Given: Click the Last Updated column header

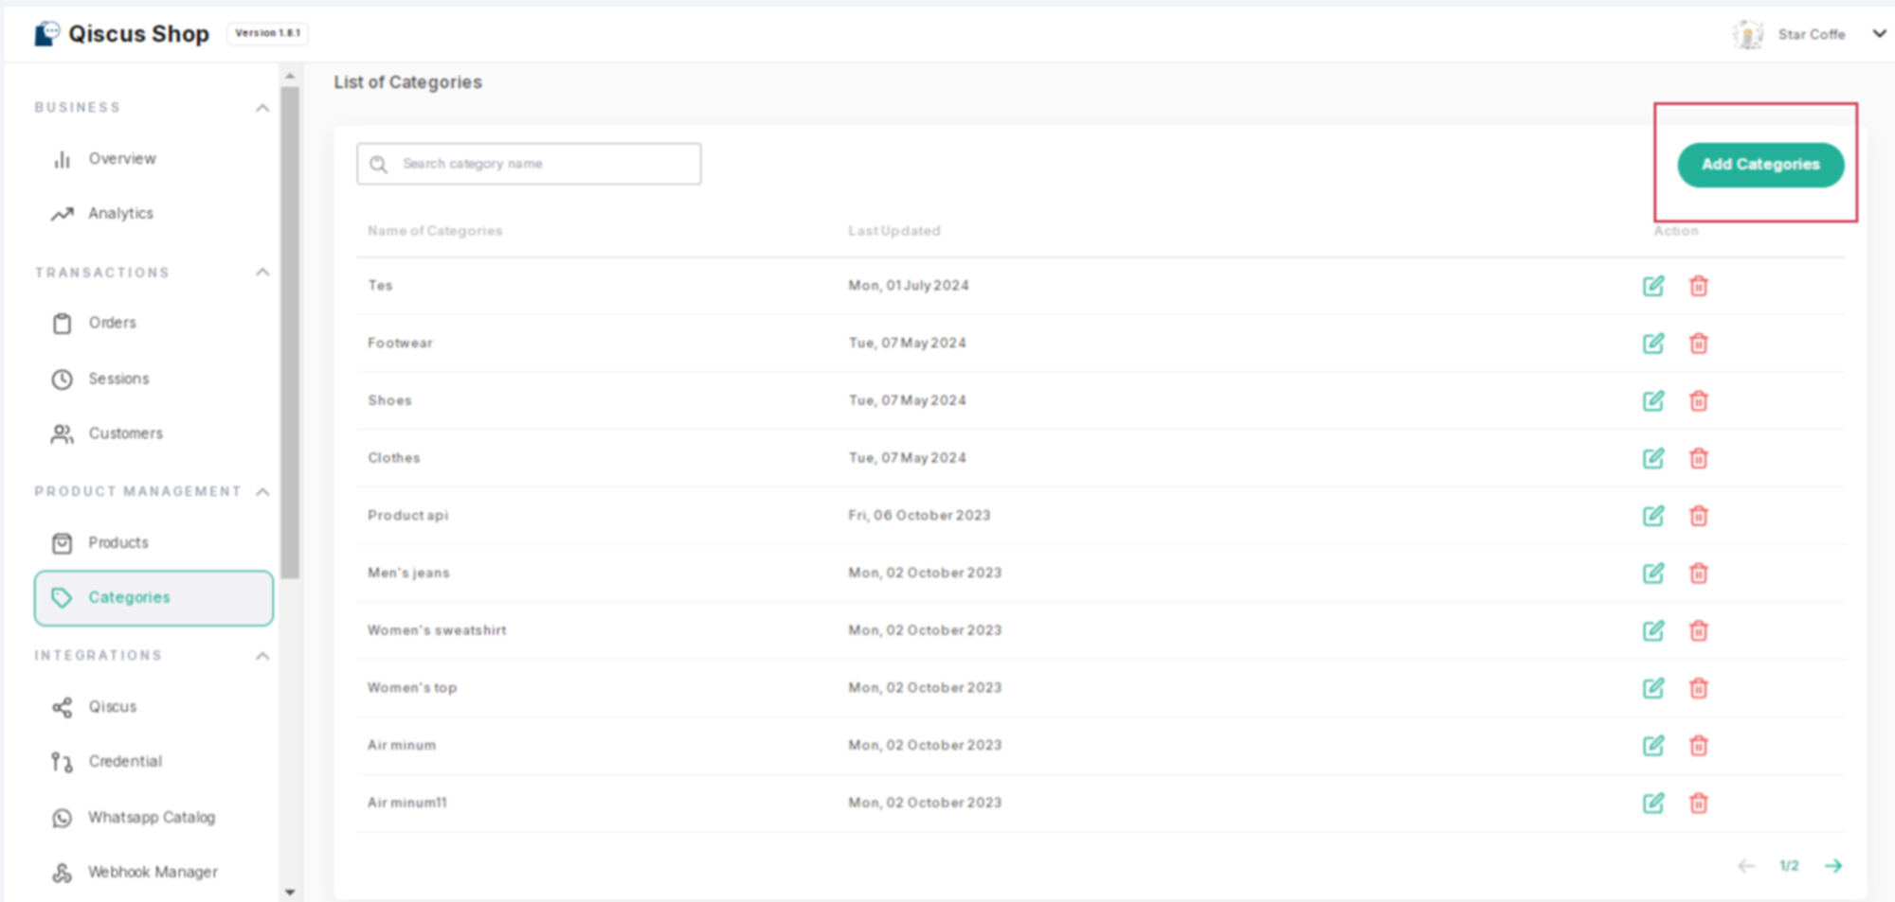Looking at the screenshot, I should 893,231.
